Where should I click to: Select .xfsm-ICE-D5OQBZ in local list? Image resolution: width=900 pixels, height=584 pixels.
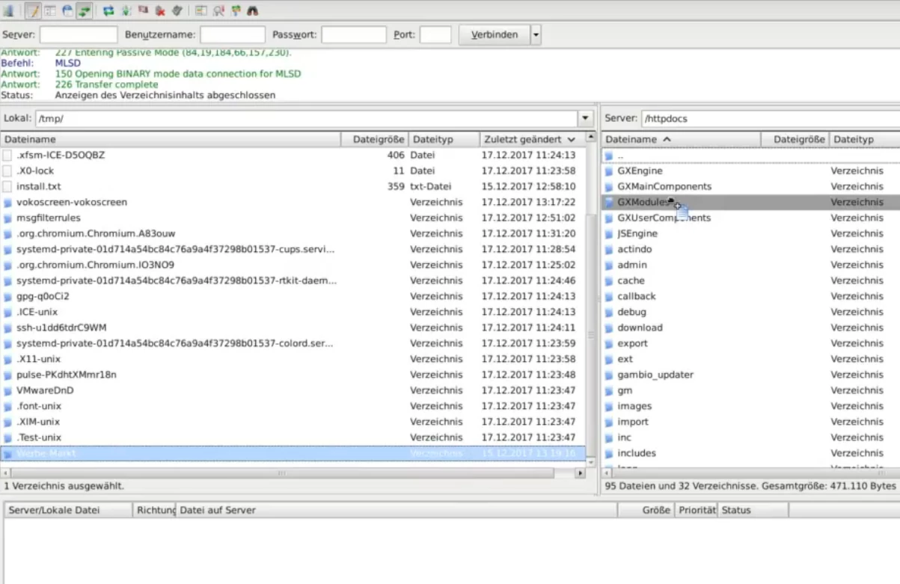(x=293, y=155)
